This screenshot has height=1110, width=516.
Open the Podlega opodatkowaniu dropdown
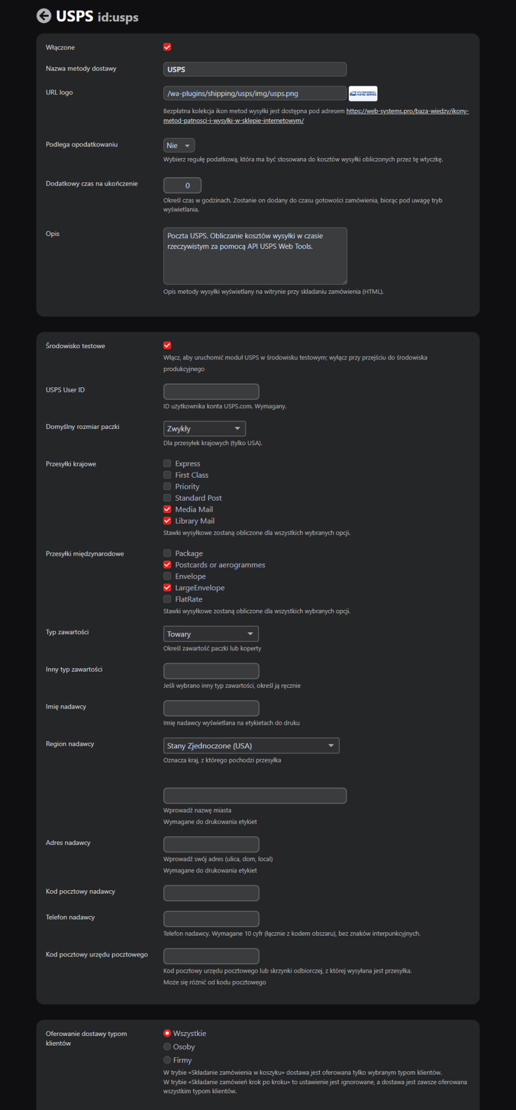(179, 146)
